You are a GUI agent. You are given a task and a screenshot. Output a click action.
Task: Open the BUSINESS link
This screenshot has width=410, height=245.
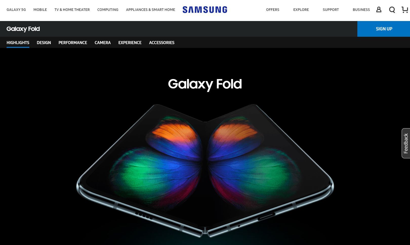[361, 10]
